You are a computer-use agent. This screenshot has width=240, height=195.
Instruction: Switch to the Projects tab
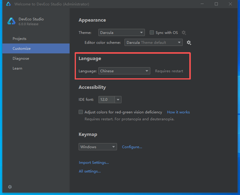pyautogui.click(x=19, y=39)
